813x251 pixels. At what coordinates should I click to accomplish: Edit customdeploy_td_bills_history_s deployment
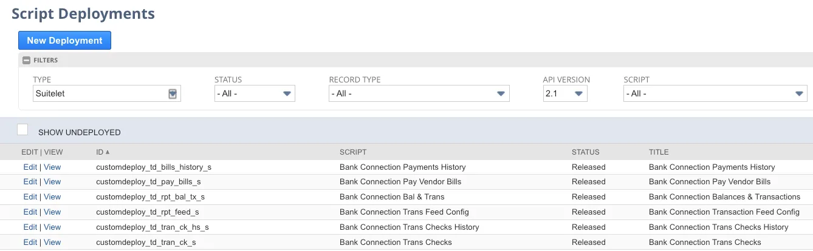click(x=30, y=167)
